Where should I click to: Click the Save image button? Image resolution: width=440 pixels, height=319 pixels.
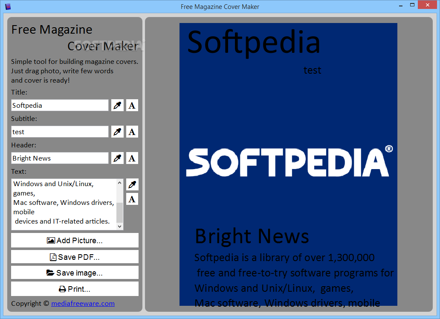pyautogui.click(x=75, y=273)
